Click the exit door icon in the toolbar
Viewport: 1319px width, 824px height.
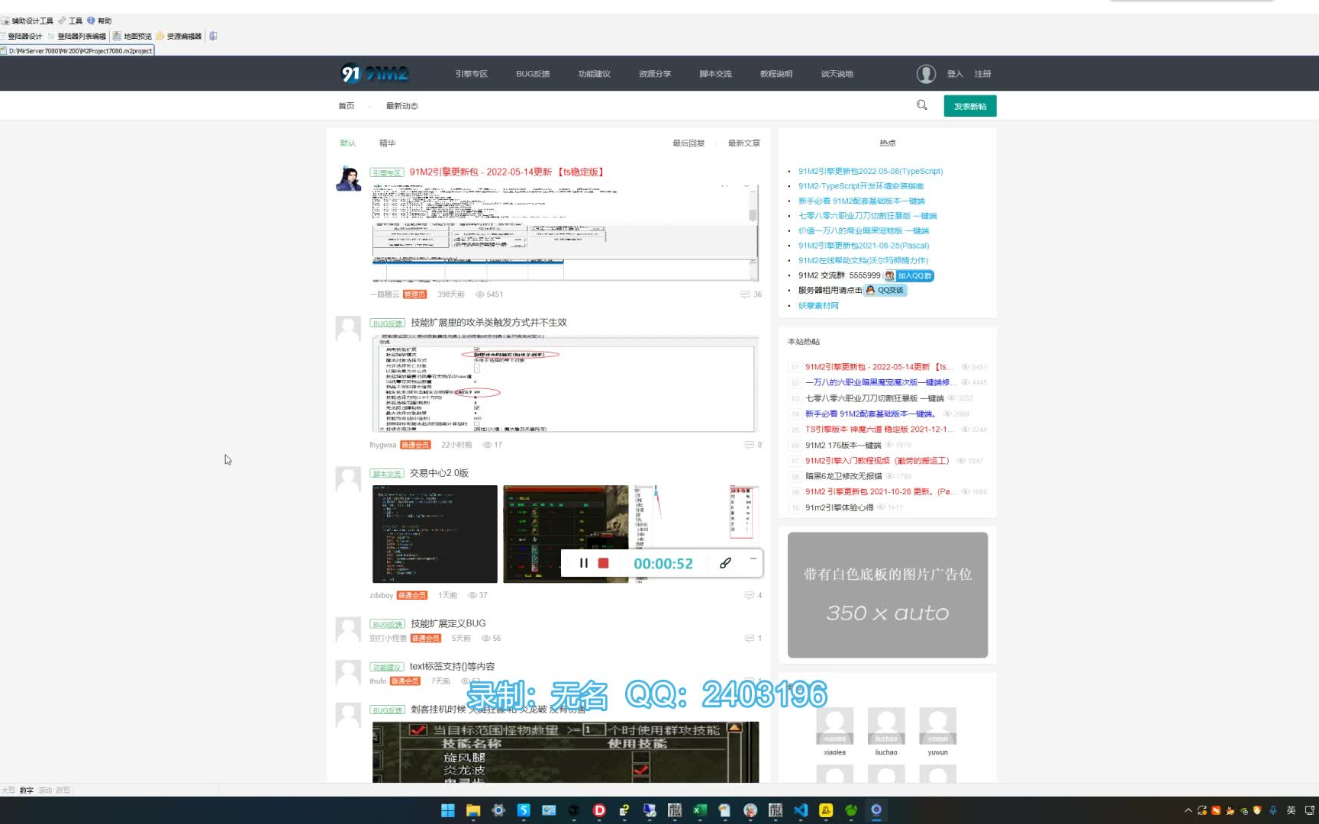(213, 36)
